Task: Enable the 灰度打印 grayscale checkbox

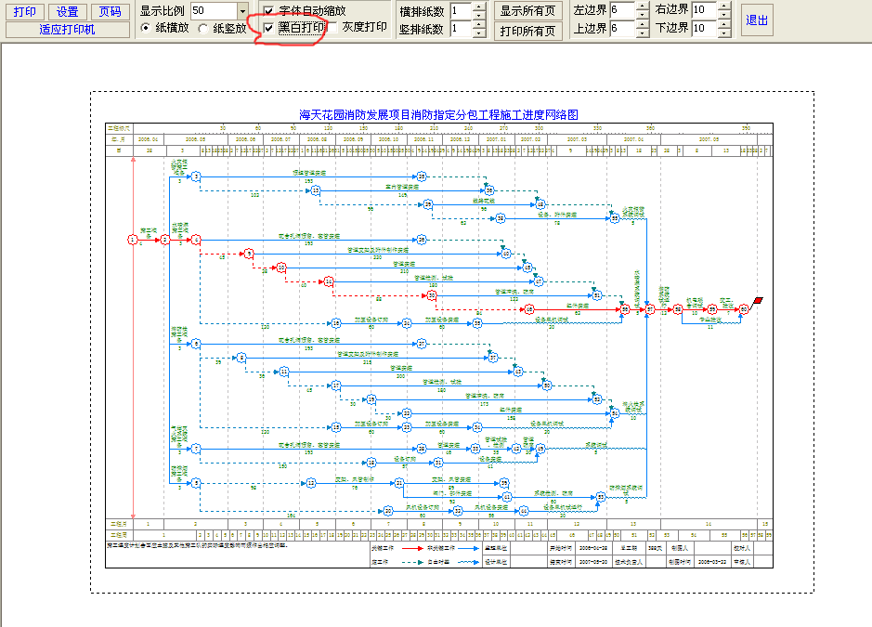Action: point(333,27)
